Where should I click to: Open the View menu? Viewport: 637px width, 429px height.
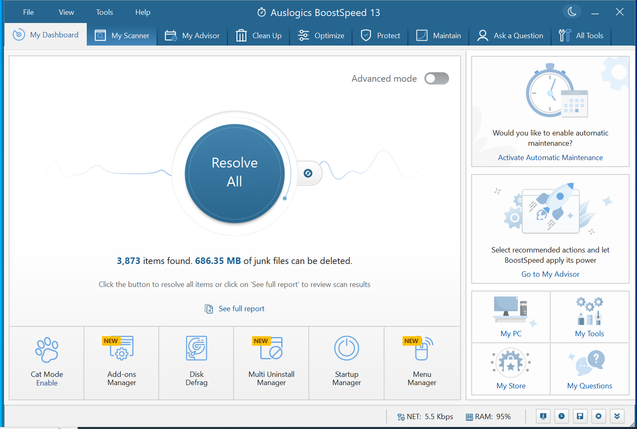point(66,12)
